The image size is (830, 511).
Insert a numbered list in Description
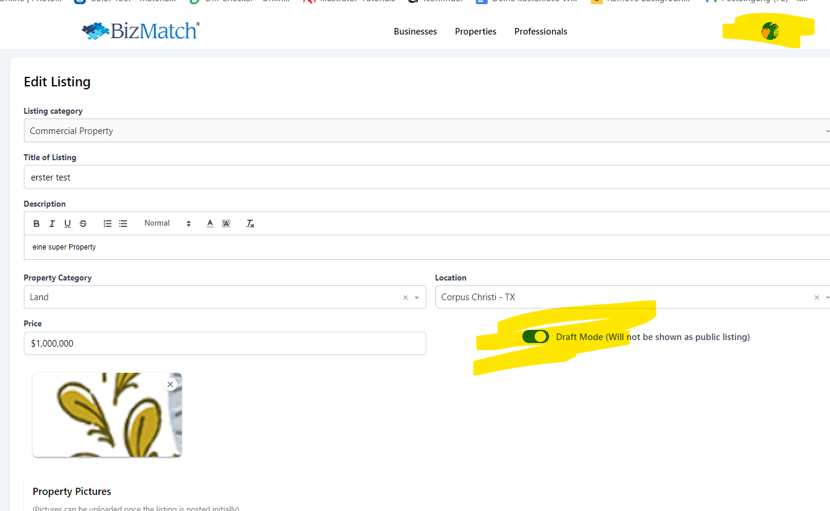[x=107, y=223]
